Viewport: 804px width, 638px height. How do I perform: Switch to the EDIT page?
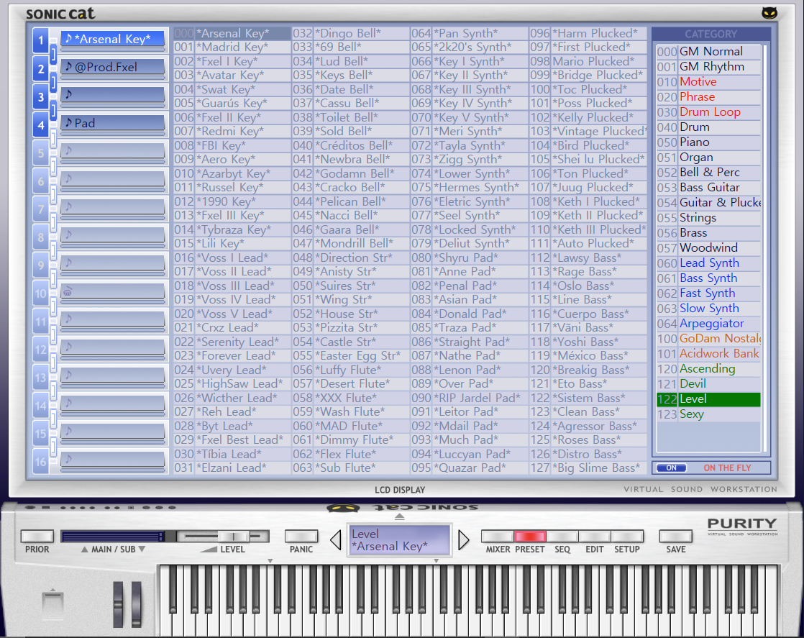(x=594, y=537)
